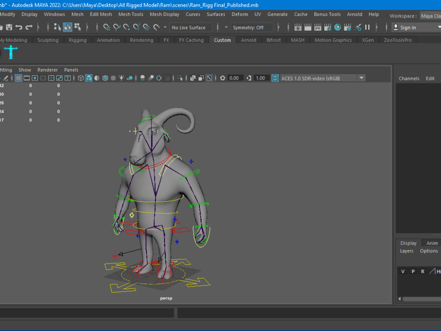Toggle the resolution gate display

tap(35, 78)
